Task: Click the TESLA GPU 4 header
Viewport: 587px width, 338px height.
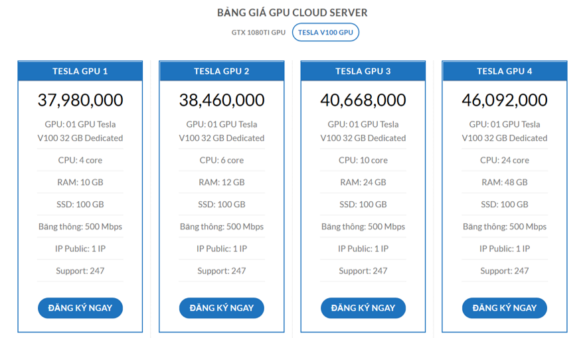Action: pyautogui.click(x=504, y=71)
